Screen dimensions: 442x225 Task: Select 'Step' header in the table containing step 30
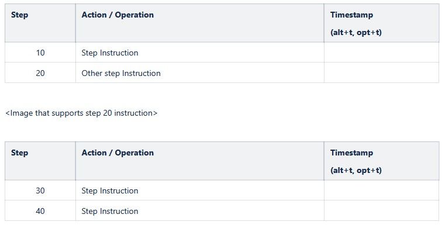19,153
